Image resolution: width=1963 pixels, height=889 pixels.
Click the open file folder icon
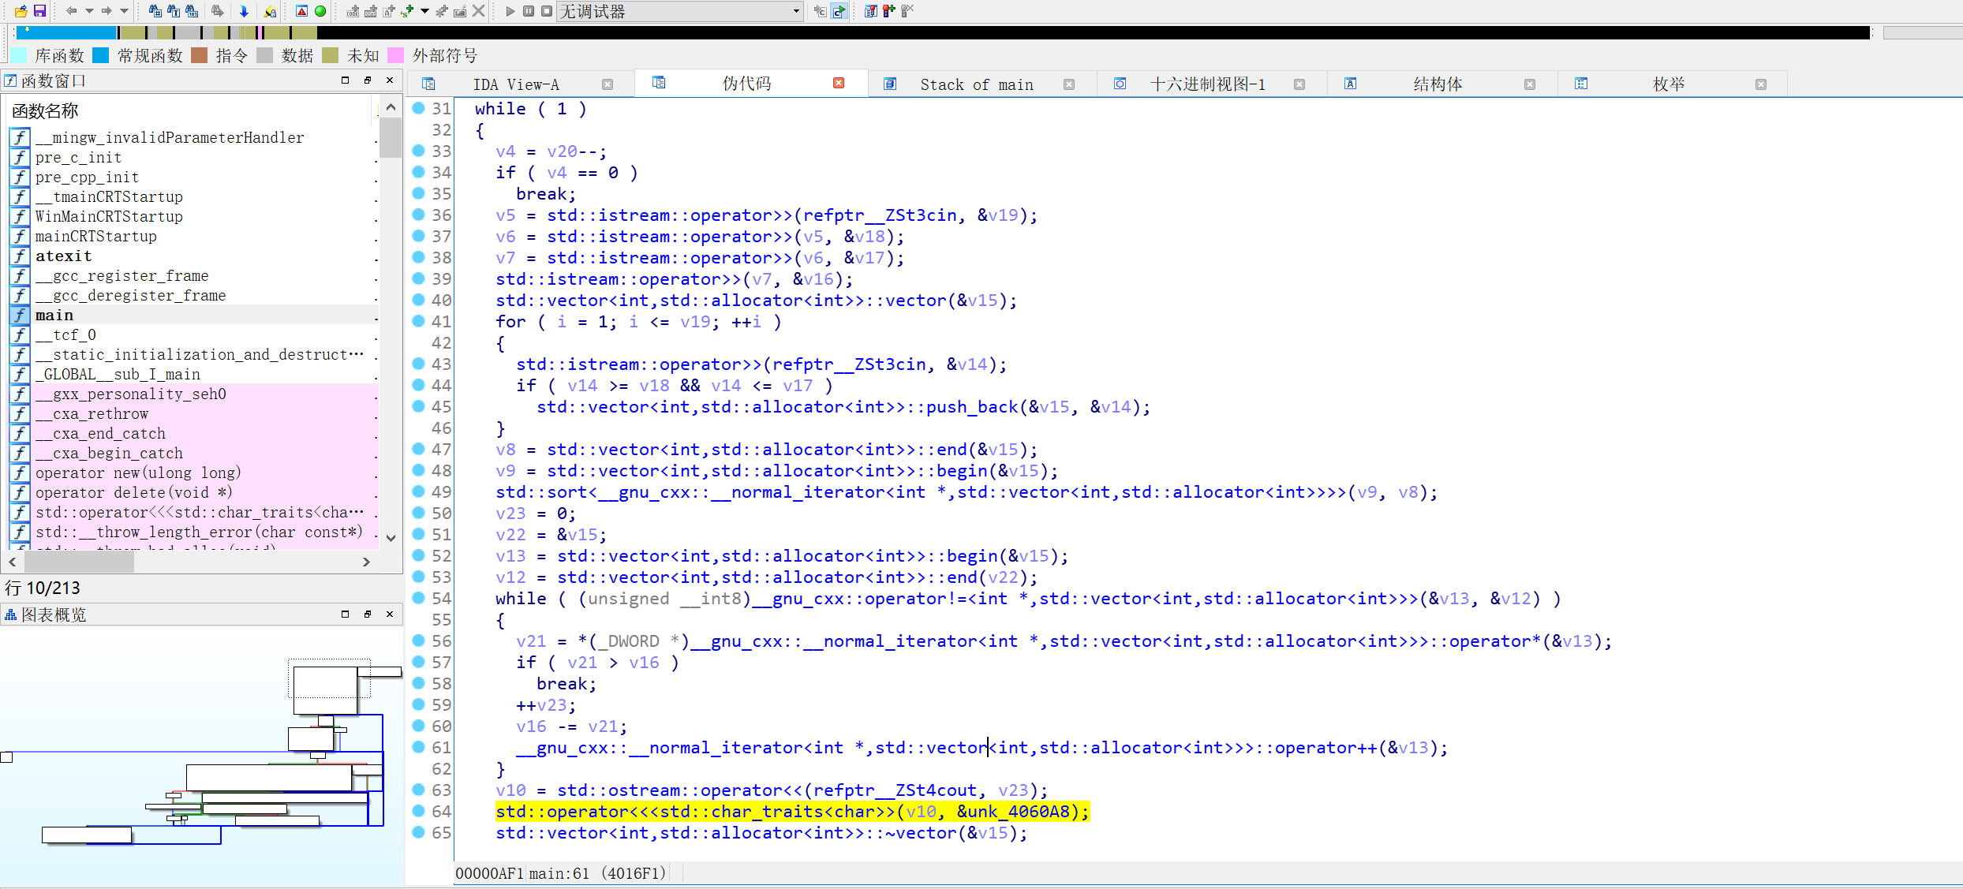click(x=21, y=11)
